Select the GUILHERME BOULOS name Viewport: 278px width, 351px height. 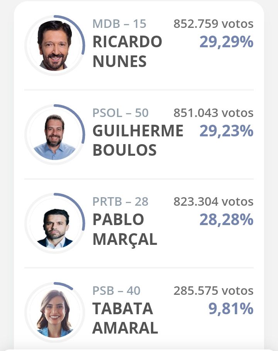point(138,141)
